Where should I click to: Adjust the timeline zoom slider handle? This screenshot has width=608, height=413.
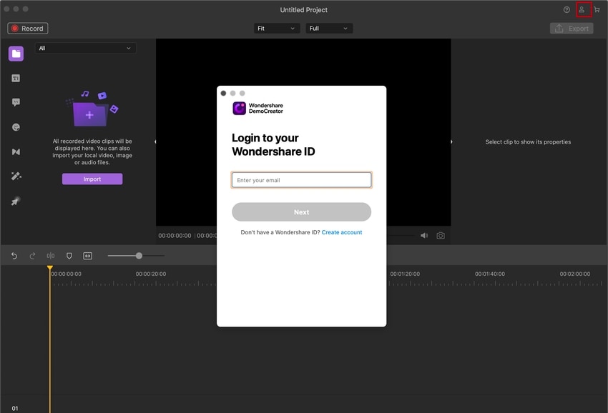point(139,256)
